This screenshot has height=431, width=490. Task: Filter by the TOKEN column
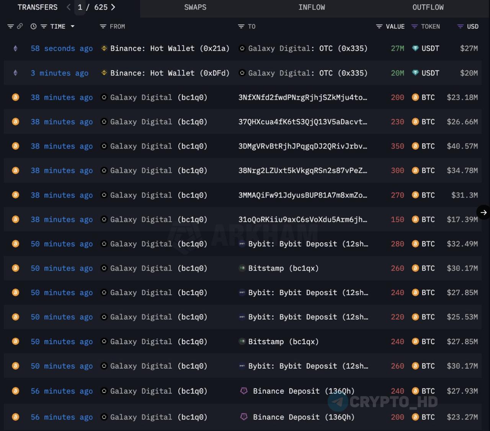point(414,26)
